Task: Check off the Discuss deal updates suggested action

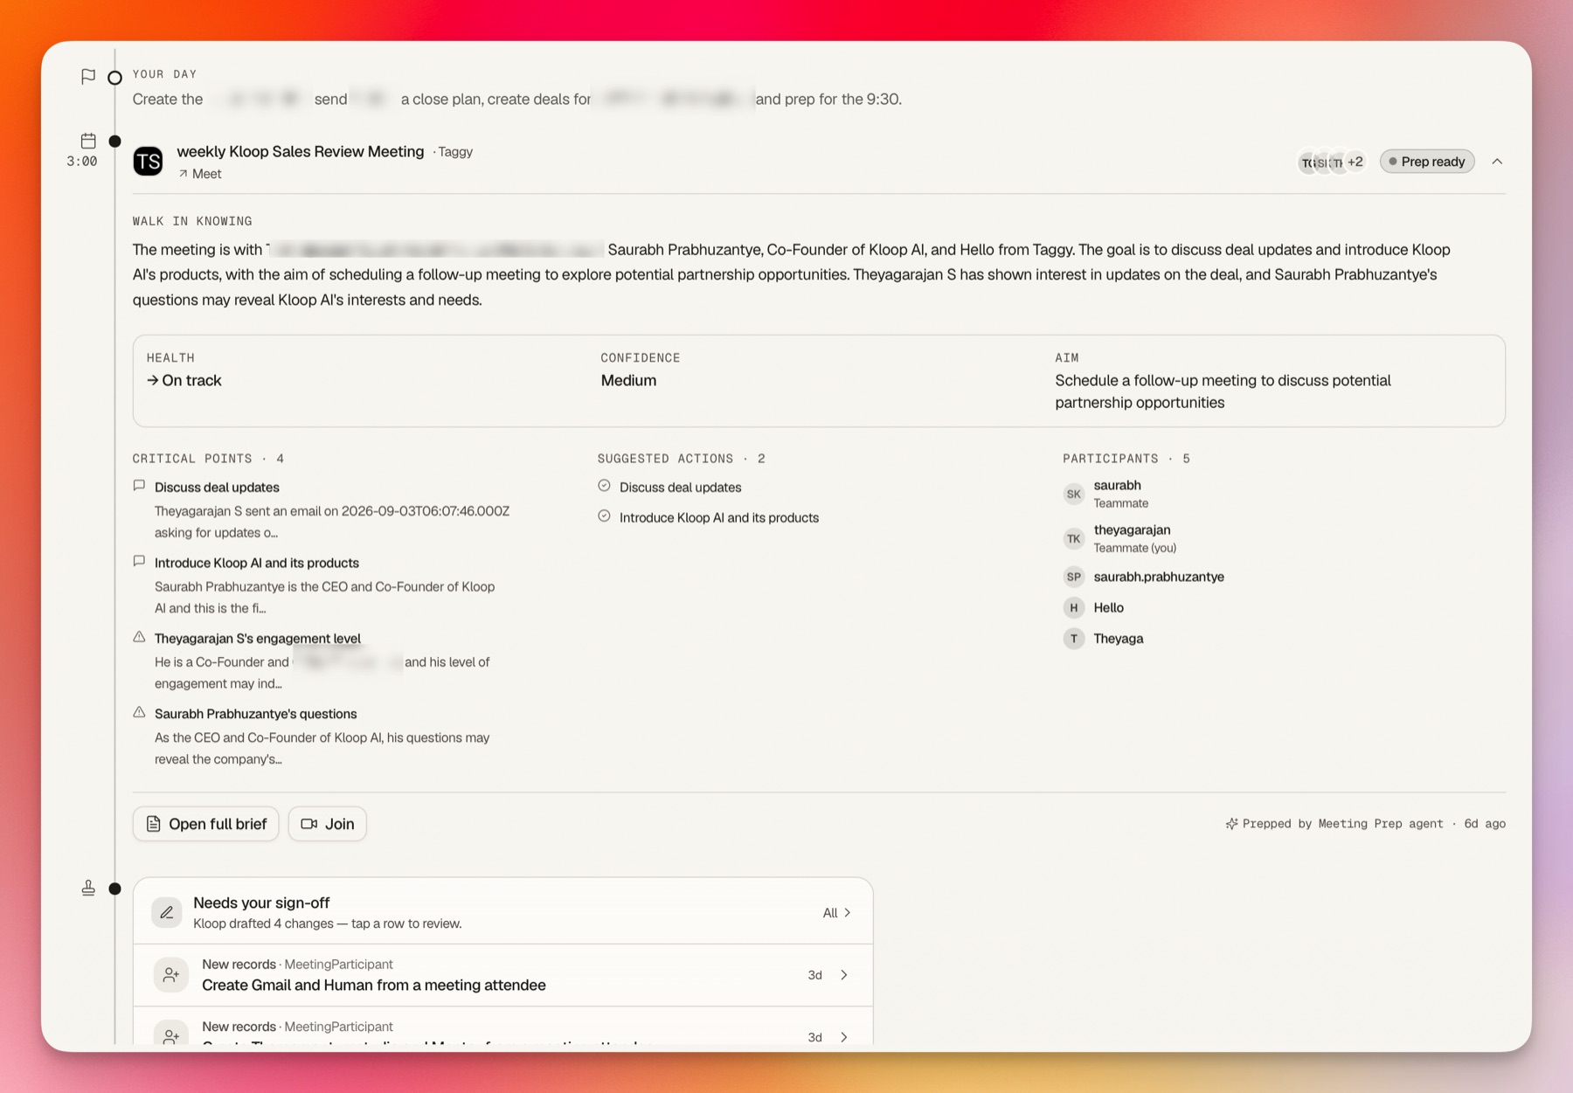Action: [604, 486]
